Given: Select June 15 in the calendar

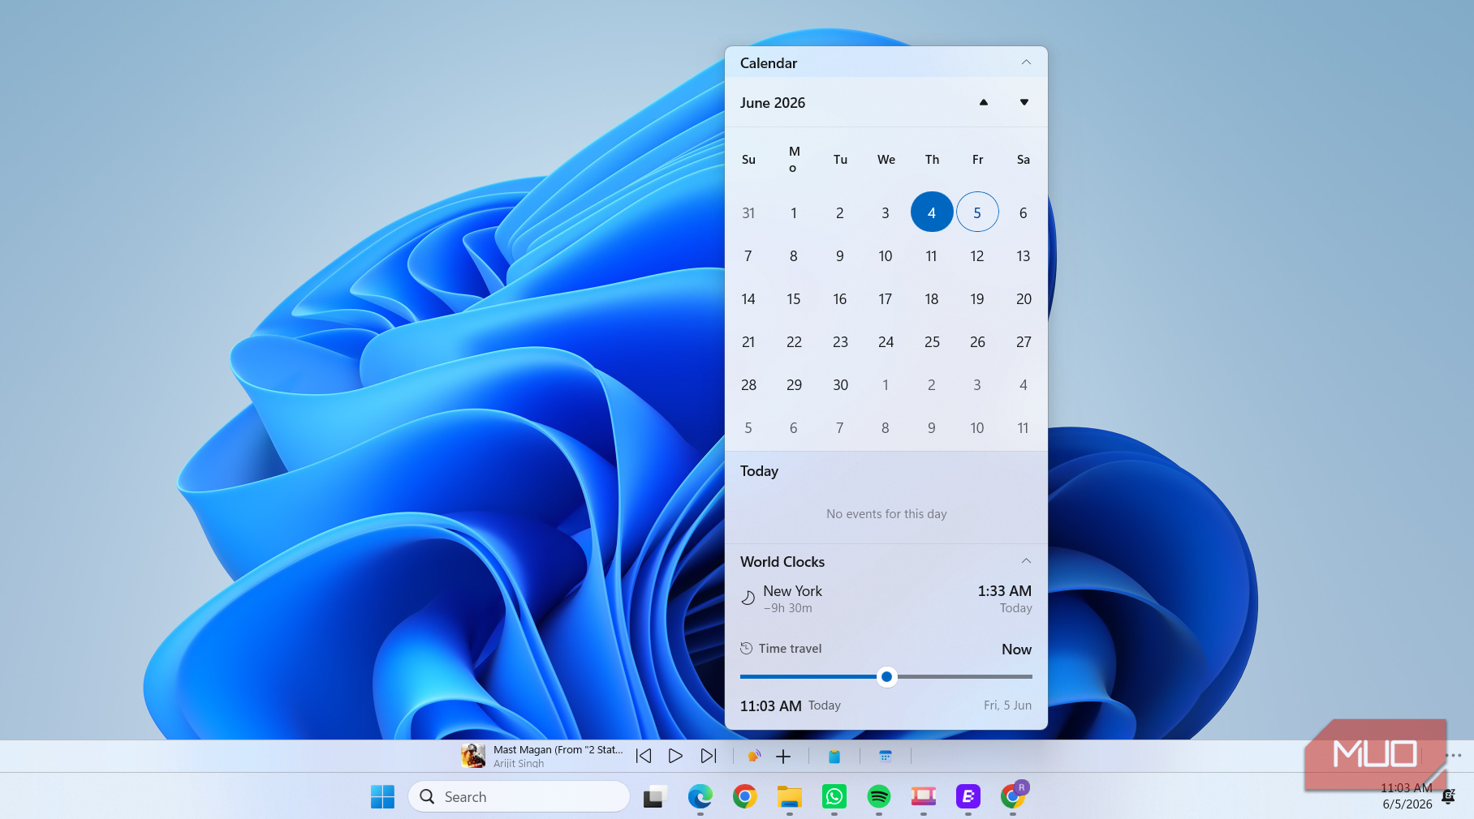Looking at the screenshot, I should pos(794,299).
